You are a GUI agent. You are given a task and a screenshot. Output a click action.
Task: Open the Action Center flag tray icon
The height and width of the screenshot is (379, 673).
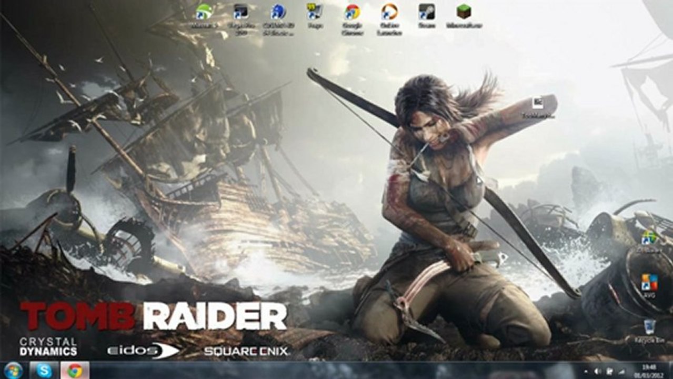(x=609, y=371)
